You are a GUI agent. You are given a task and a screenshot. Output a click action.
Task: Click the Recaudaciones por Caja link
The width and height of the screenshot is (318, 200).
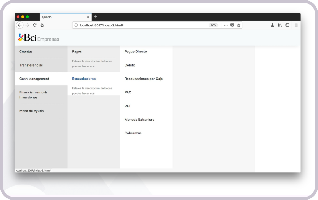click(143, 79)
